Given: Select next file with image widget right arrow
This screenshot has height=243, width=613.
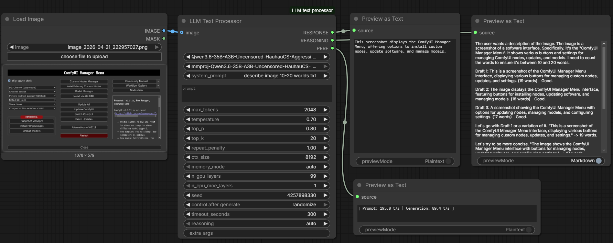Looking at the screenshot, I should pyautogui.click(x=157, y=47).
